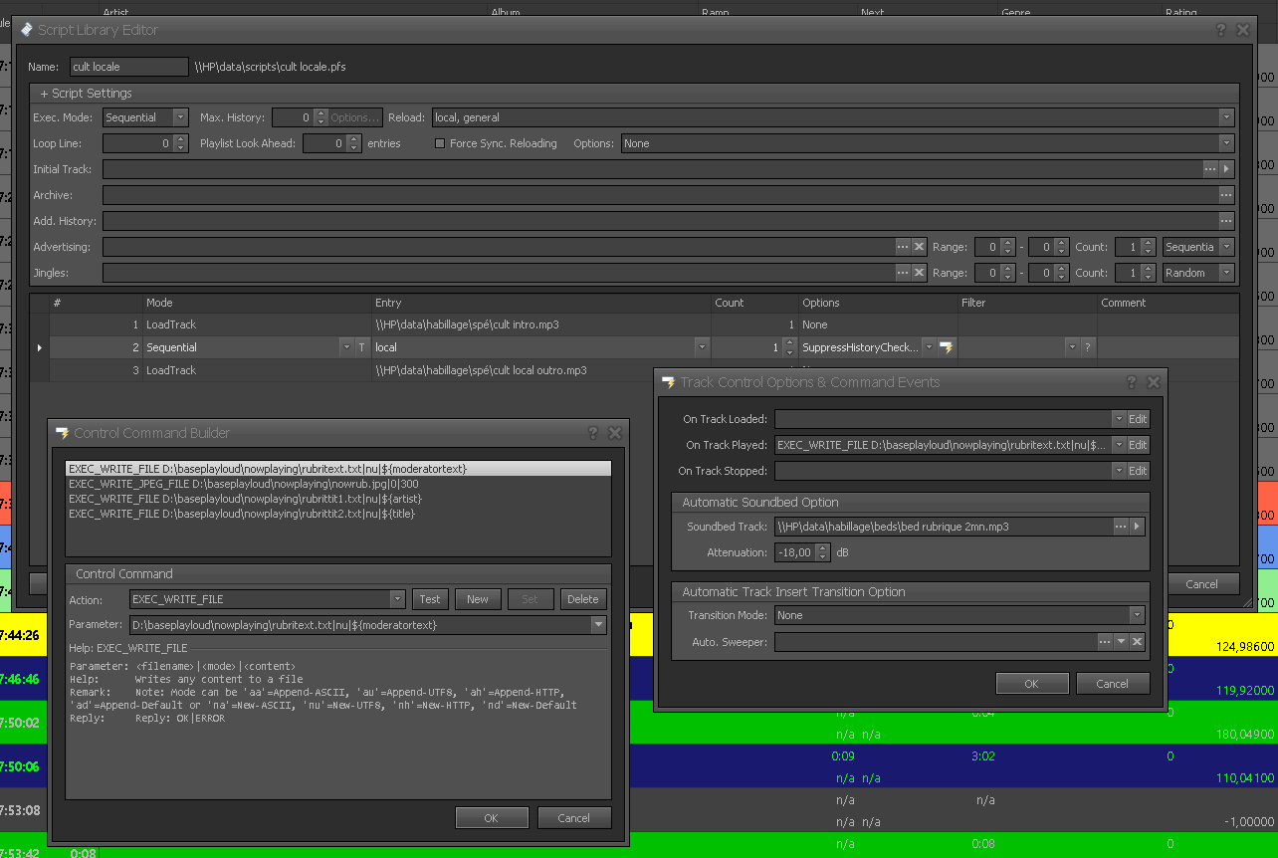The height and width of the screenshot is (858, 1278).
Task: Expand the Parameter dropdown in Control Command
Action: click(598, 625)
